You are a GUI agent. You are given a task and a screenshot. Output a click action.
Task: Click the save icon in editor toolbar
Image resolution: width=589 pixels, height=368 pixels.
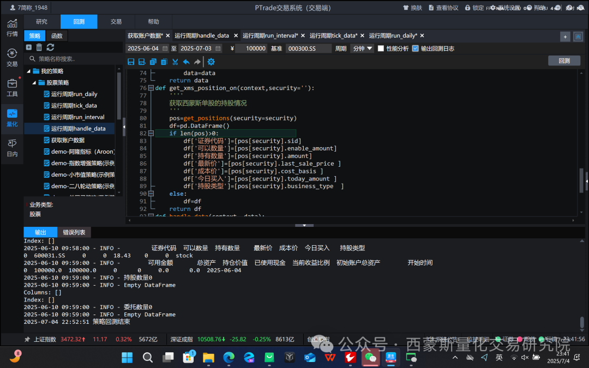[131, 62]
